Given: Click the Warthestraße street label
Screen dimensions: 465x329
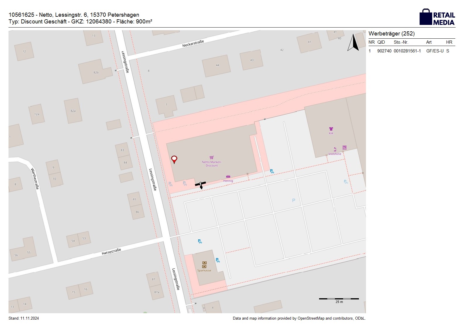Looking at the screenshot, I should (x=35, y=178).
